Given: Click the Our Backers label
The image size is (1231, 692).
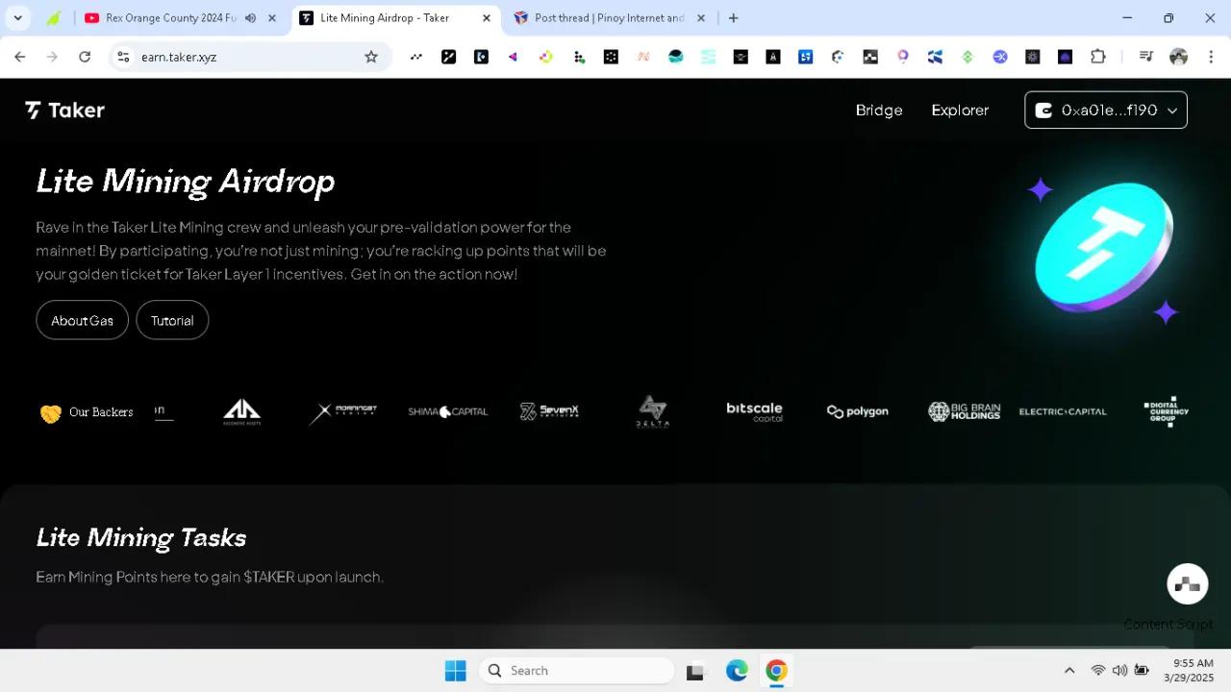Looking at the screenshot, I should (x=101, y=412).
